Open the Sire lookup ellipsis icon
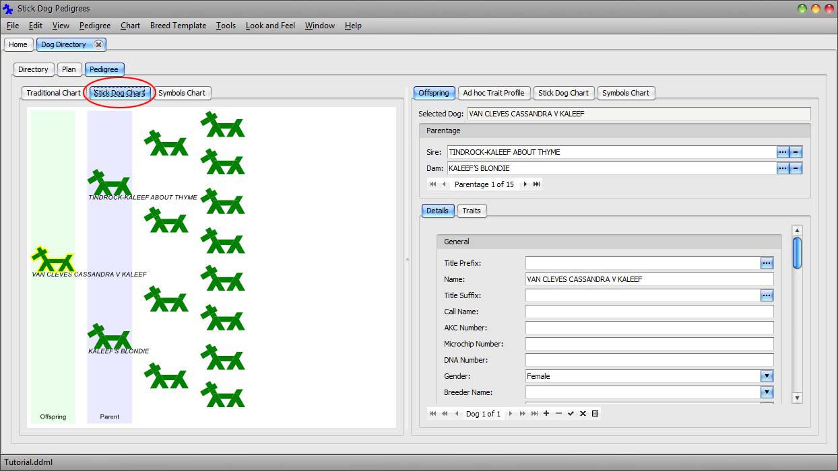 (x=783, y=152)
